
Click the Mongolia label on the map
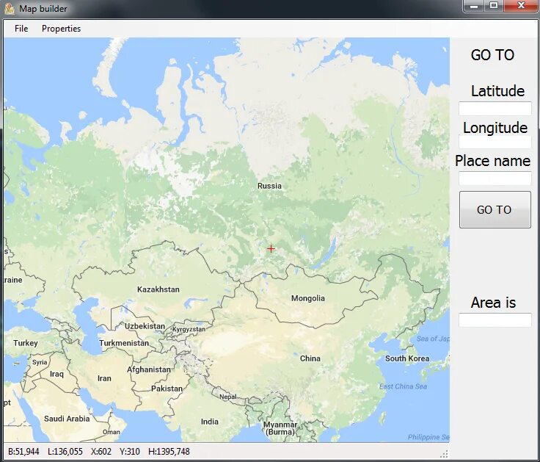click(308, 298)
